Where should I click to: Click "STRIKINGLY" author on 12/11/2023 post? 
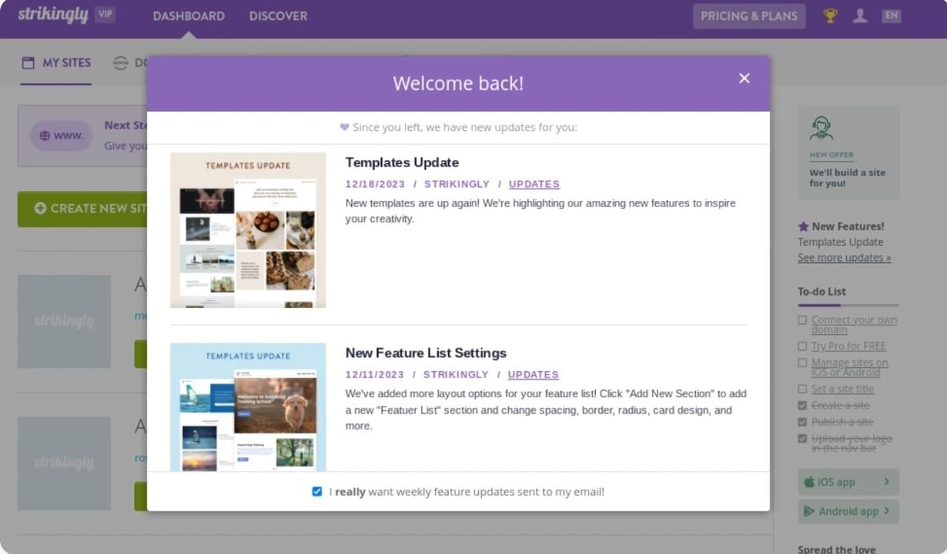pyautogui.click(x=456, y=375)
